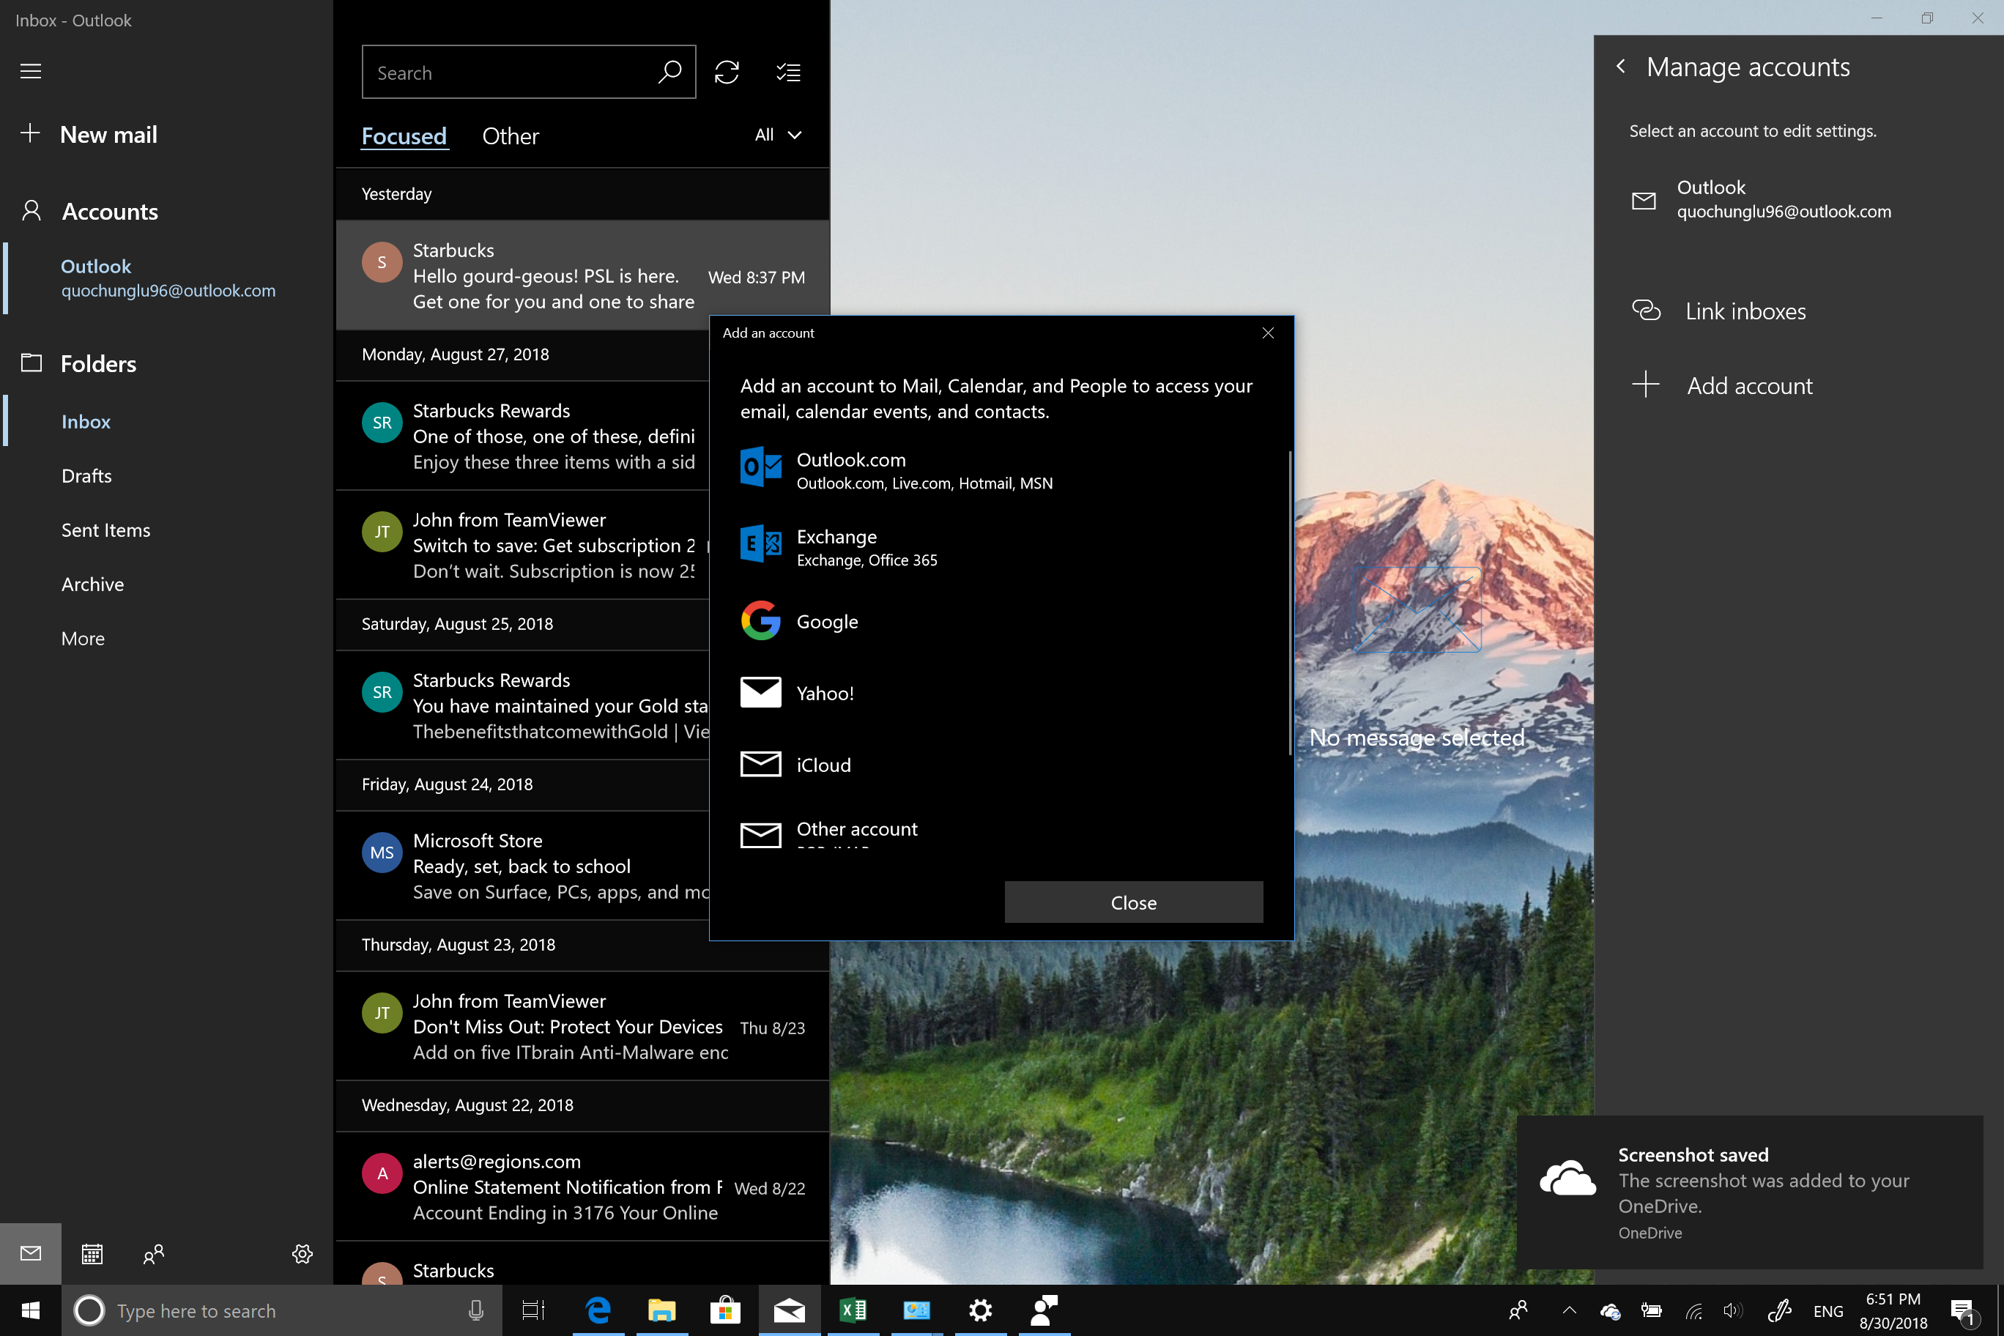Open TeamViewer Don't Miss Out email
The height and width of the screenshot is (1336, 2004).
click(583, 1026)
